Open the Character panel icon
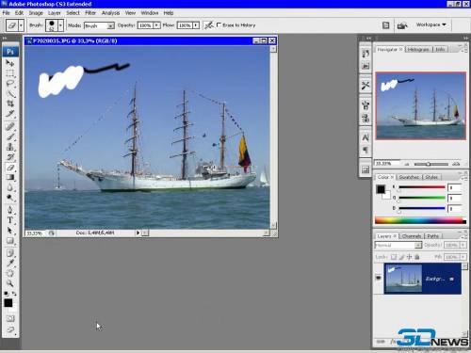The width and height of the screenshot is (471, 353). pyautogui.click(x=365, y=137)
